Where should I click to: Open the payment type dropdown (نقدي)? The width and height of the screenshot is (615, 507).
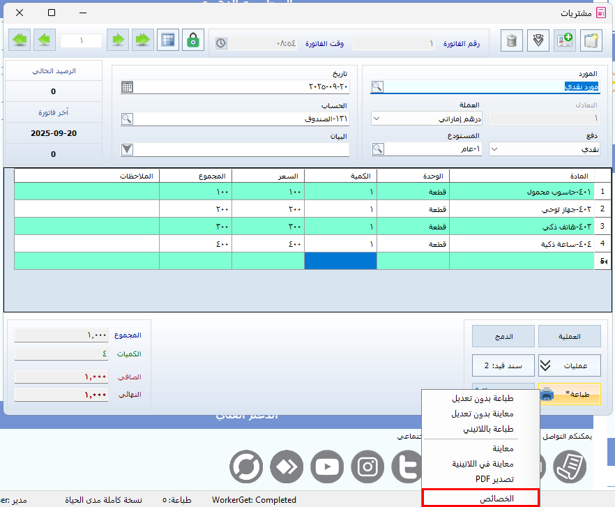tap(494, 149)
